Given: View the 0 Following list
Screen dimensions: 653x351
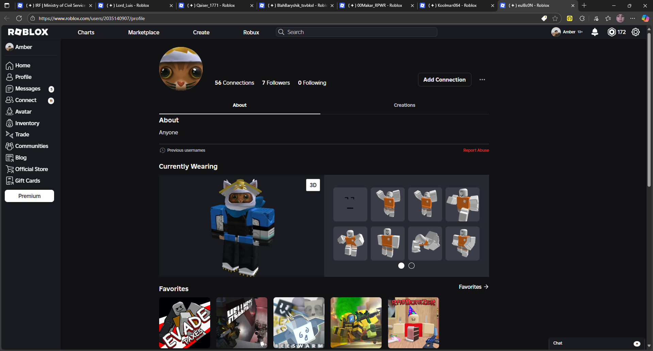Looking at the screenshot, I should (x=312, y=83).
